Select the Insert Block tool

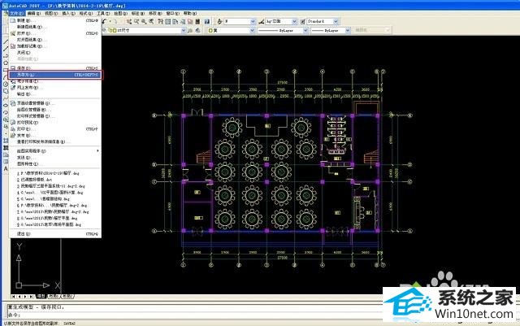pos(6,120)
